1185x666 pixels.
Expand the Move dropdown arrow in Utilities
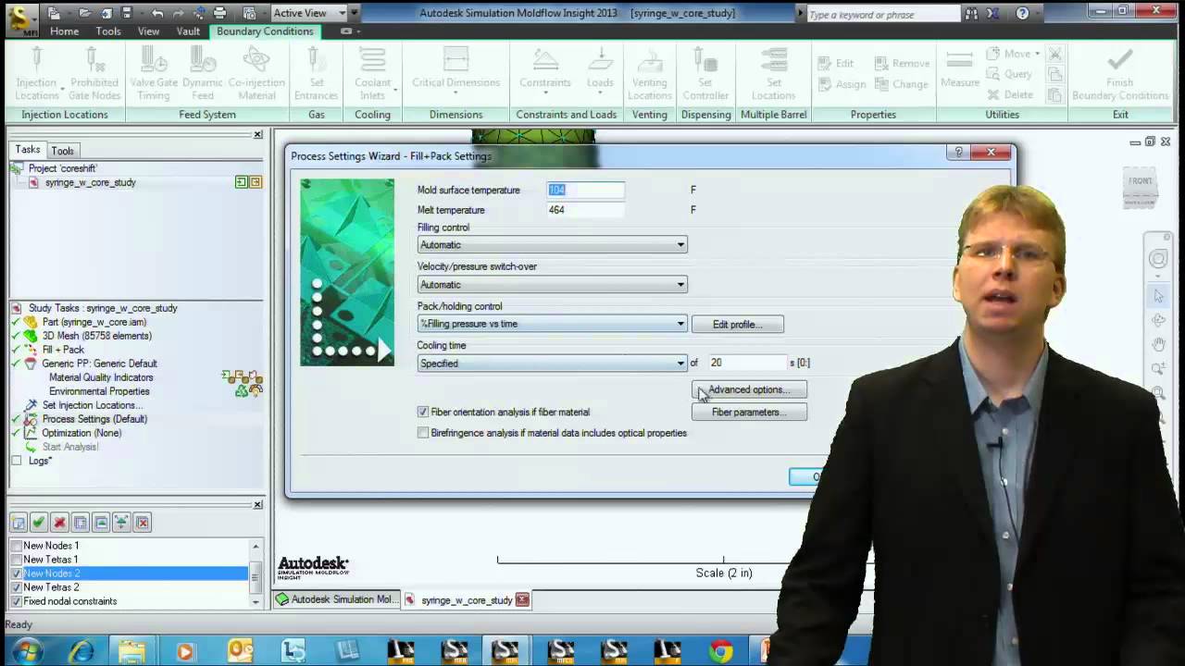pyautogui.click(x=1037, y=54)
